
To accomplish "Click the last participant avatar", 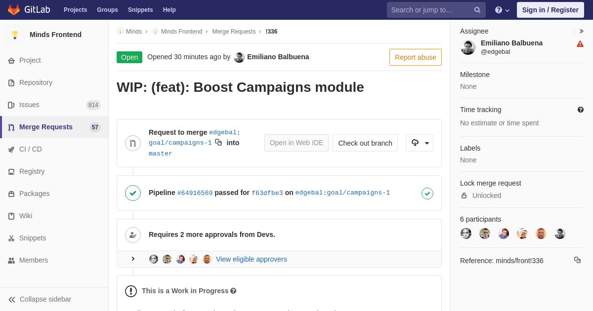I will click(x=560, y=233).
